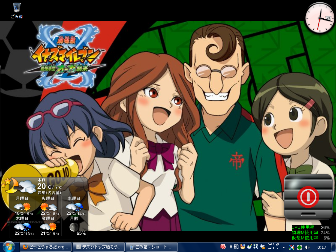The height and width of the screenshot is (252, 336).
Task: Open the IME pad toolbox icon
Action: pyautogui.click(x=243, y=247)
